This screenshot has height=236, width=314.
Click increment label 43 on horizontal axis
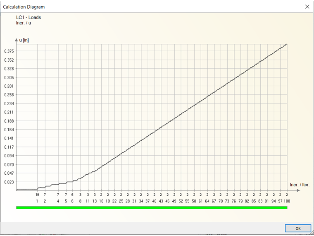click(x=161, y=201)
